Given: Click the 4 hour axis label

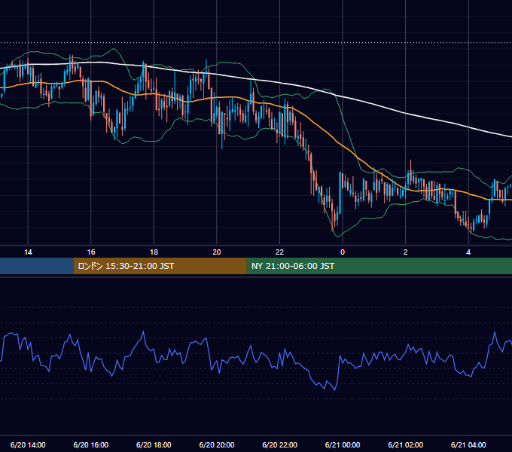Looking at the screenshot, I should pyautogui.click(x=468, y=252).
